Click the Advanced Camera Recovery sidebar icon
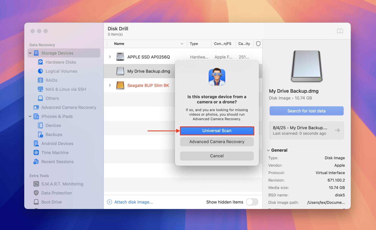The width and height of the screenshot is (376, 230). tap(36, 107)
